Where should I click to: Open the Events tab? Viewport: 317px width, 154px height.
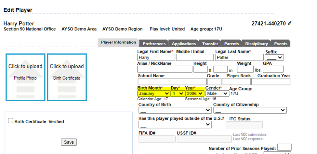tap(280, 44)
